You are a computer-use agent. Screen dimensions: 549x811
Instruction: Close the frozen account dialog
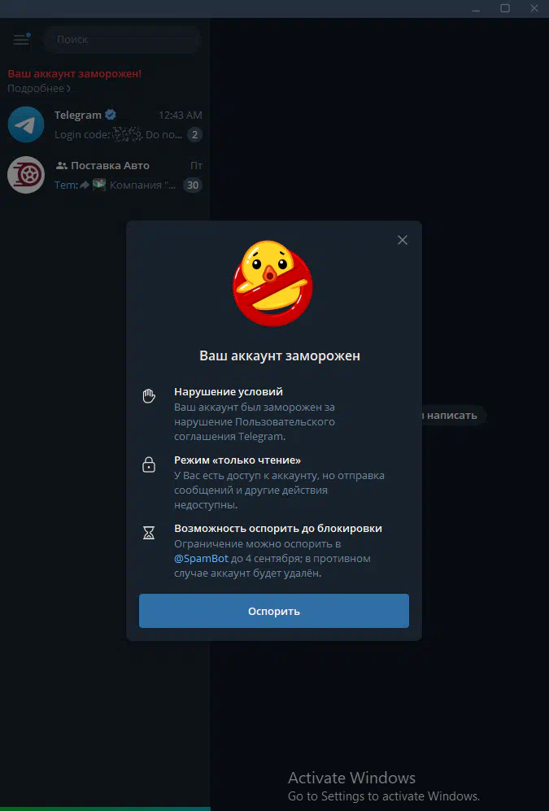[x=402, y=240]
